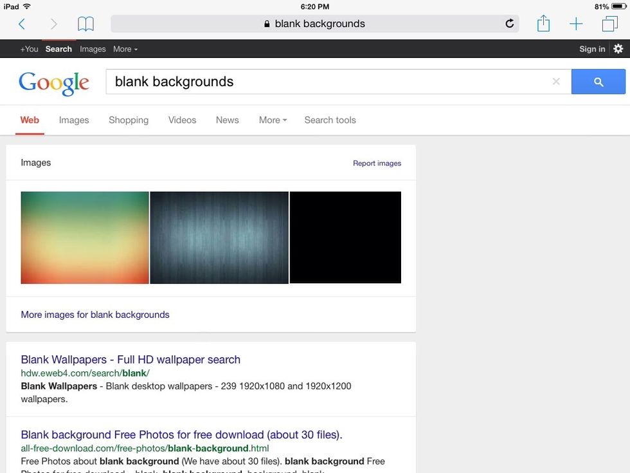Open Google search settings gear
This screenshot has height=473, width=630.
(618, 48)
